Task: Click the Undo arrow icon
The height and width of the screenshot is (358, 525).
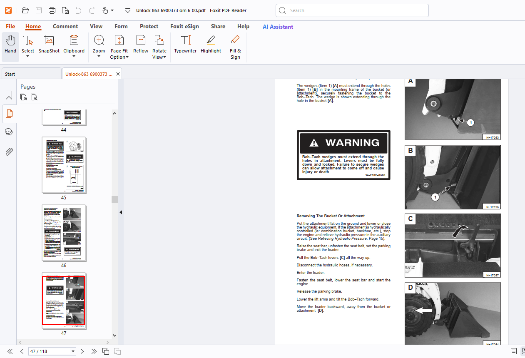Action: 78,10
